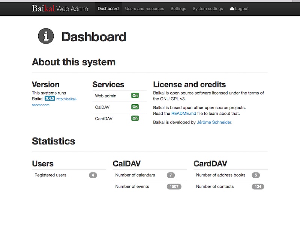
Task: Go to Settings in the nav bar
Action: point(178,9)
